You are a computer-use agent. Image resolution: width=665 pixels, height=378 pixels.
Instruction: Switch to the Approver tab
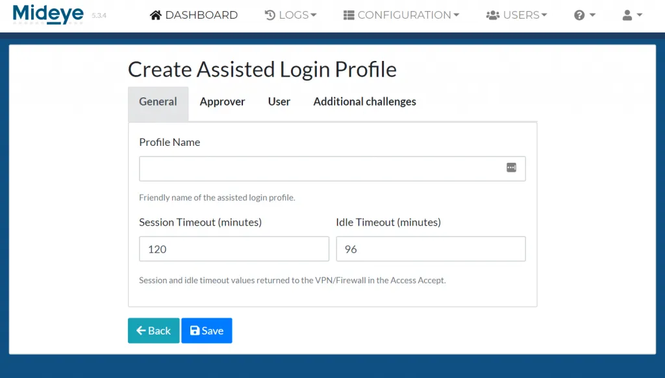[x=222, y=102]
